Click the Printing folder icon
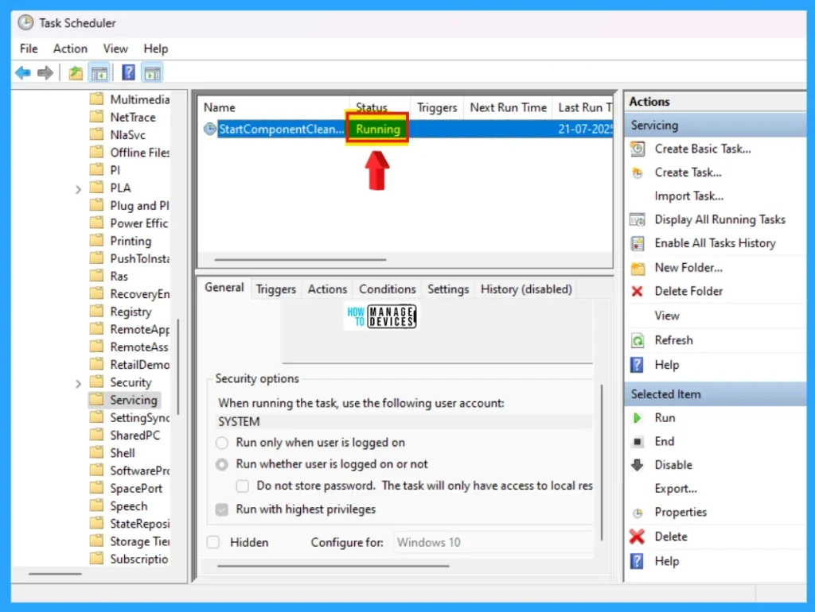This screenshot has width=815, height=612. [96, 241]
